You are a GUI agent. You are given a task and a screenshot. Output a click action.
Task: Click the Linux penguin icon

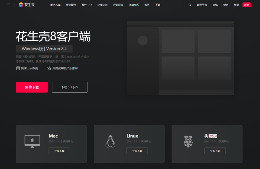point(110,142)
